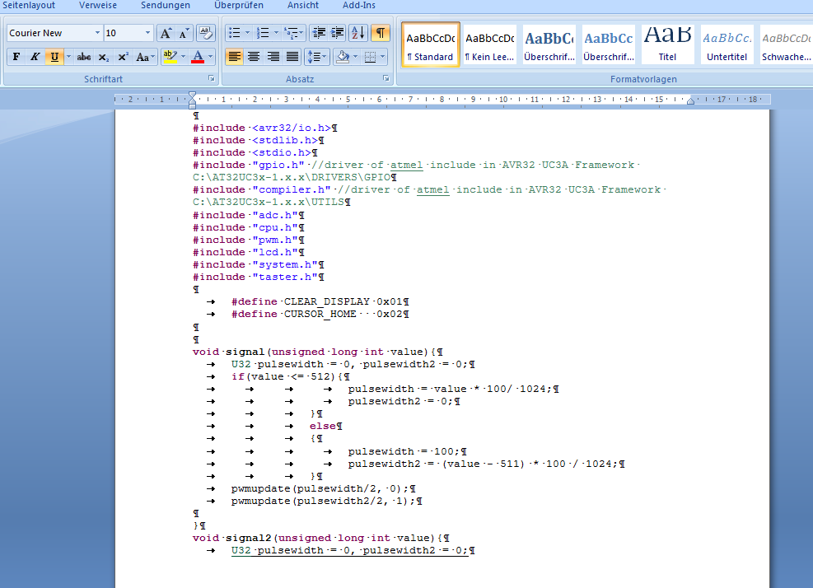The image size is (813, 588).
Task: Apply the Untertitel style
Action: click(727, 45)
